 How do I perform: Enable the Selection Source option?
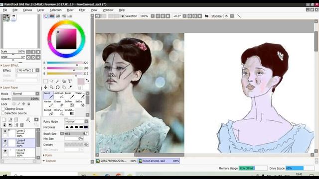click(x=3, y=113)
